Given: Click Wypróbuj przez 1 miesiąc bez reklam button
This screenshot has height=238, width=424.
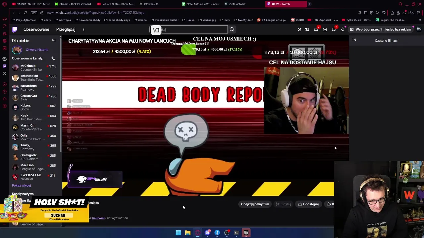Looking at the screenshot, I should point(381,29).
